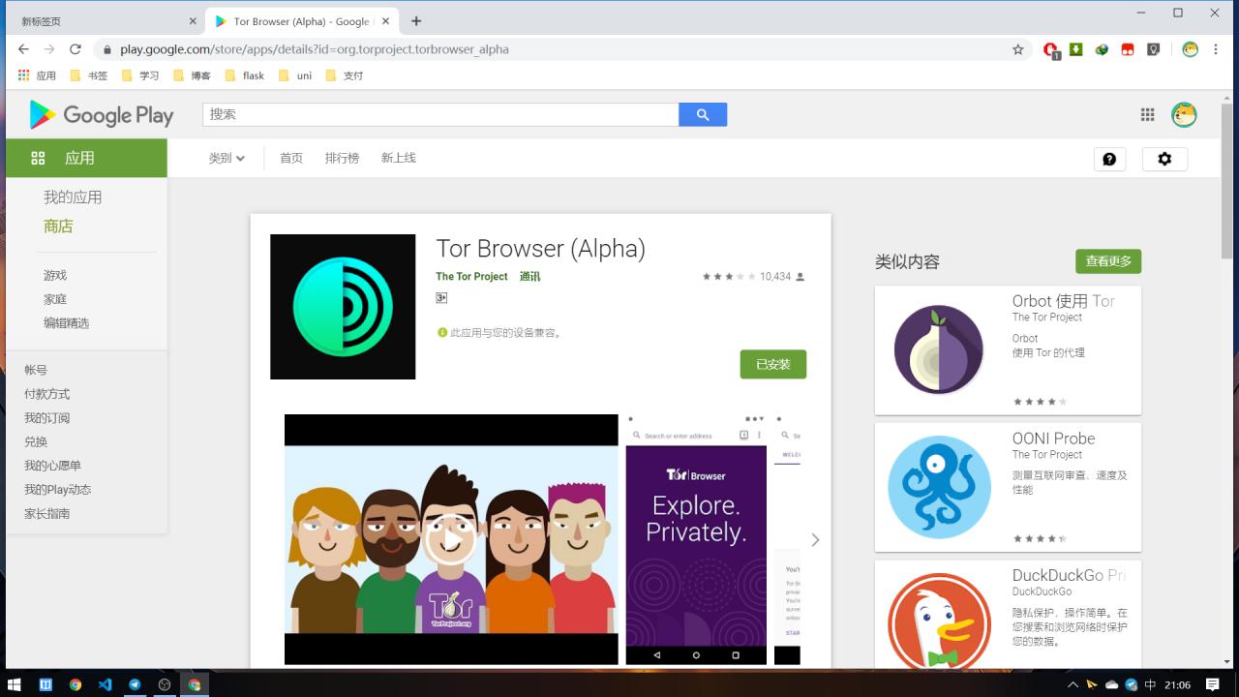Click the address bar URL

coord(315,49)
